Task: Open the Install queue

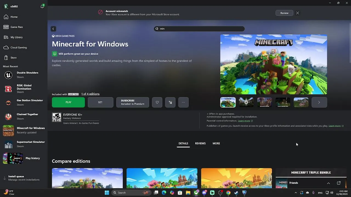Action: (x=24, y=178)
